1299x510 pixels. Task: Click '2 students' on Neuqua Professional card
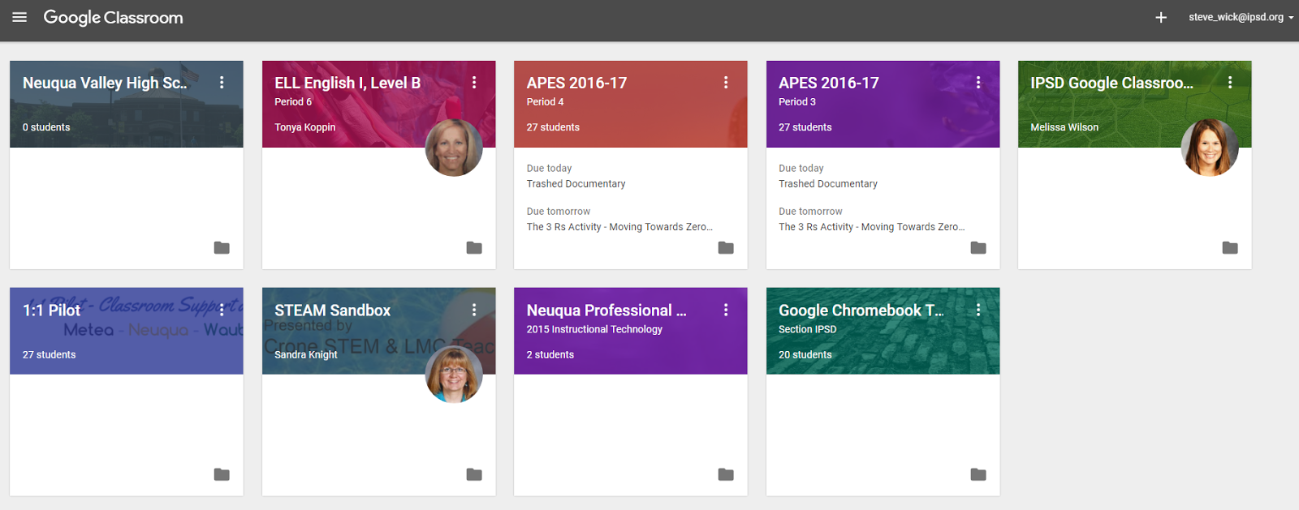pos(550,354)
